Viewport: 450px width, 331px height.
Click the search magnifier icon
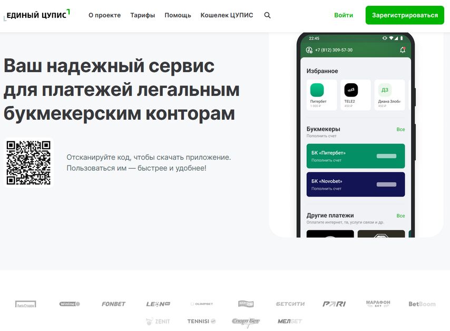point(267,15)
